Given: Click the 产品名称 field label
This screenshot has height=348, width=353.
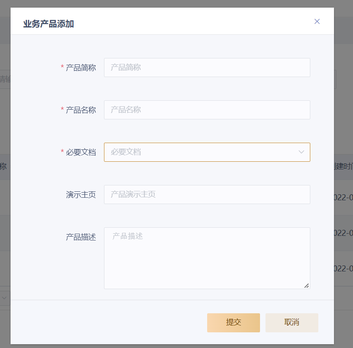Looking at the screenshot, I should (81, 110).
